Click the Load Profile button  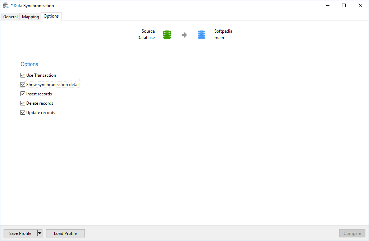coord(65,233)
